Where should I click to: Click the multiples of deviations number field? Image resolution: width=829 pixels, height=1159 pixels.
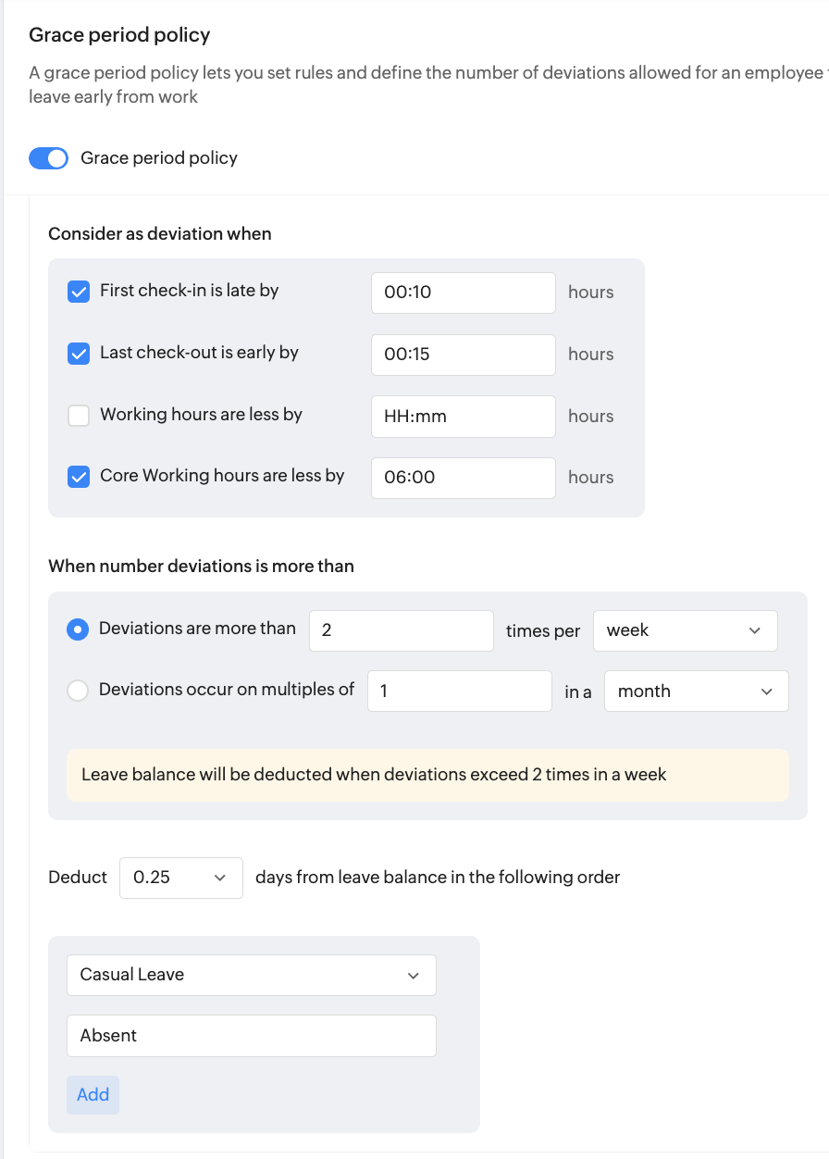[x=459, y=692]
